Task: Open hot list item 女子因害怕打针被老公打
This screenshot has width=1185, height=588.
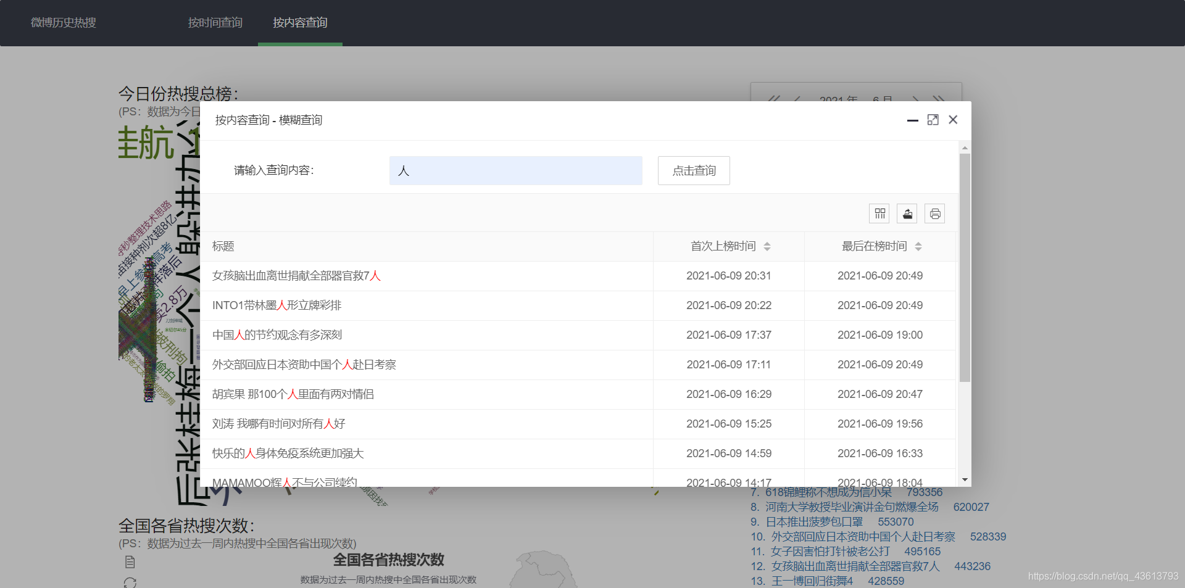Action: coord(830,552)
